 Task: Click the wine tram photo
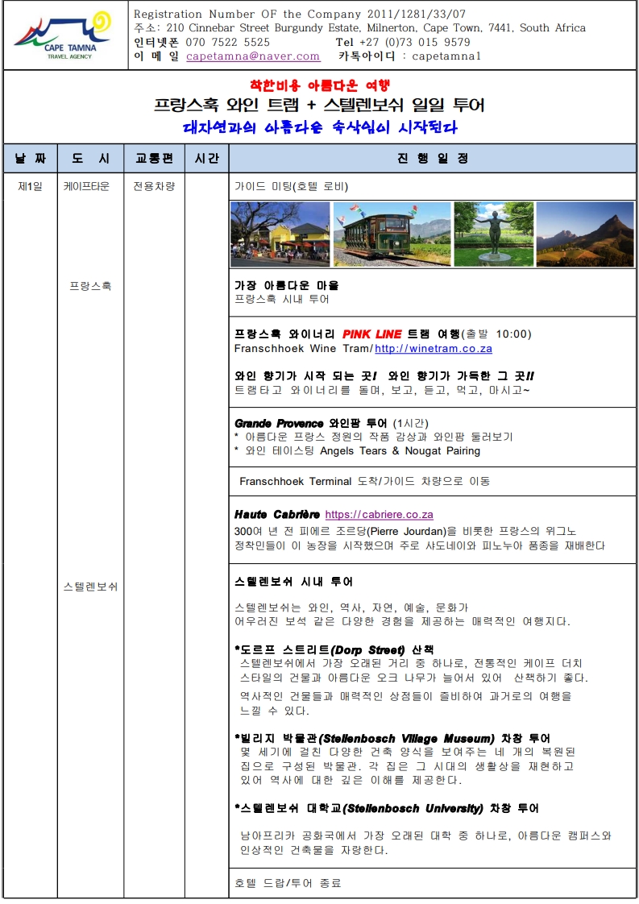click(x=392, y=234)
